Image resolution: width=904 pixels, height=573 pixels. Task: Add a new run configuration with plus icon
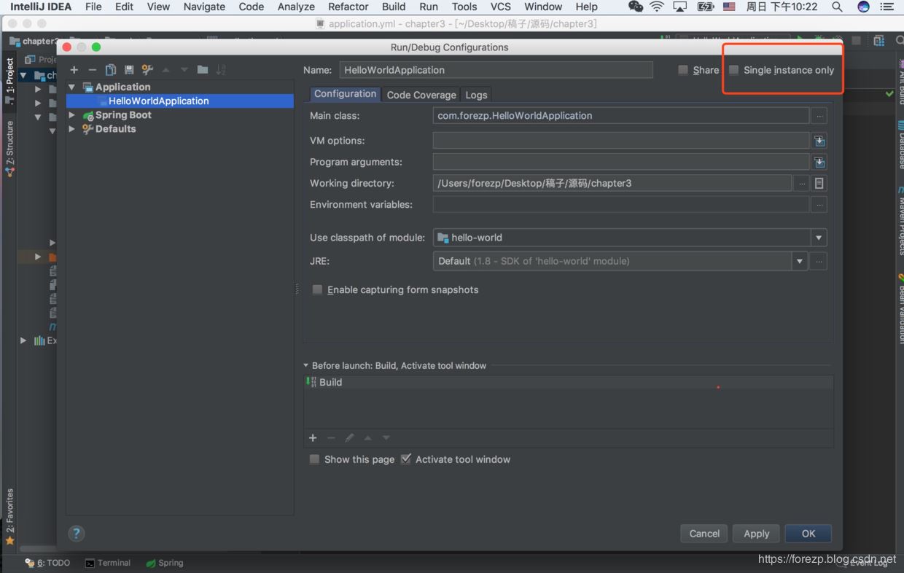74,70
